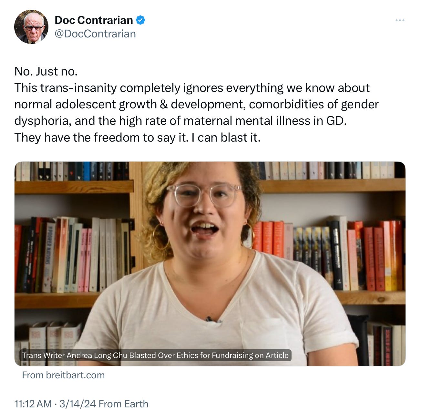Click the Doc Contrarian display name
421x419 pixels.
click(94, 20)
